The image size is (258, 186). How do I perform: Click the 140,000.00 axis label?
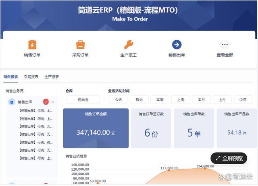[80, 165]
